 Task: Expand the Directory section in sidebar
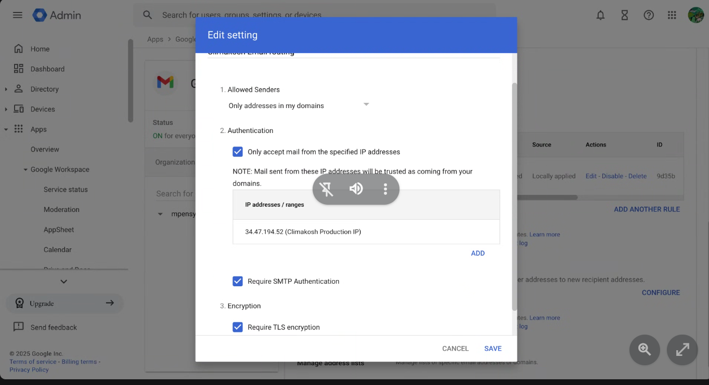(x=6, y=89)
